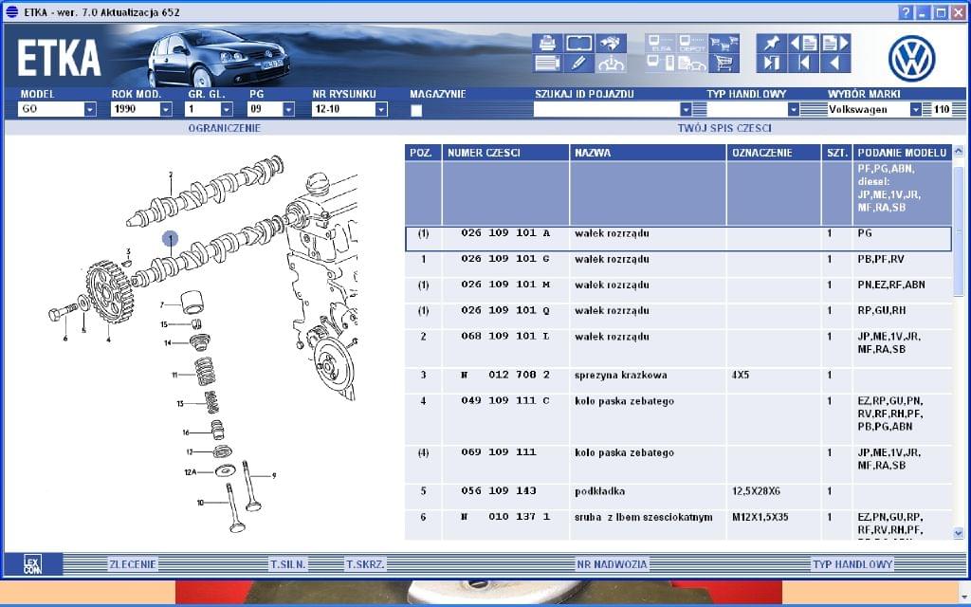
Task: Open the PG subgroup dropdown
Action: click(x=288, y=110)
